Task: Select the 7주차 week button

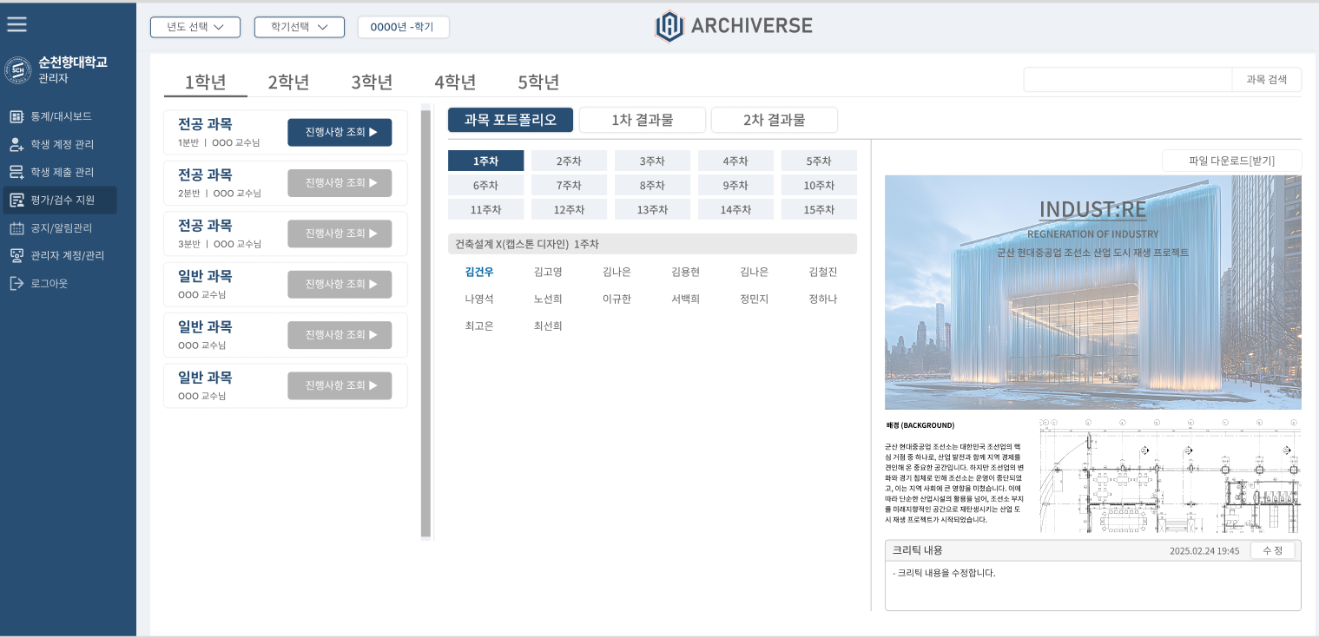Action: [x=569, y=185]
